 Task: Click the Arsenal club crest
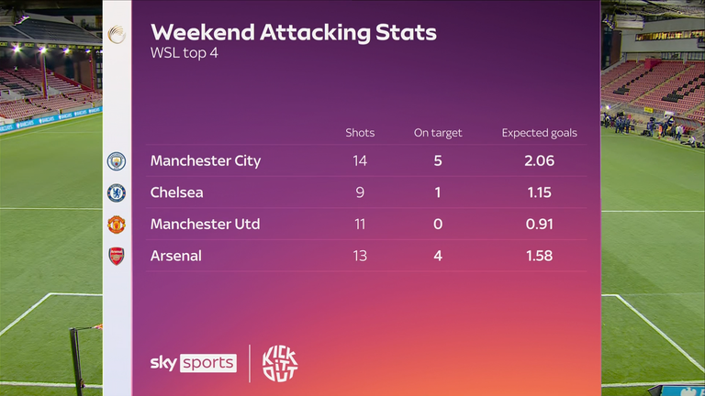[x=116, y=256]
